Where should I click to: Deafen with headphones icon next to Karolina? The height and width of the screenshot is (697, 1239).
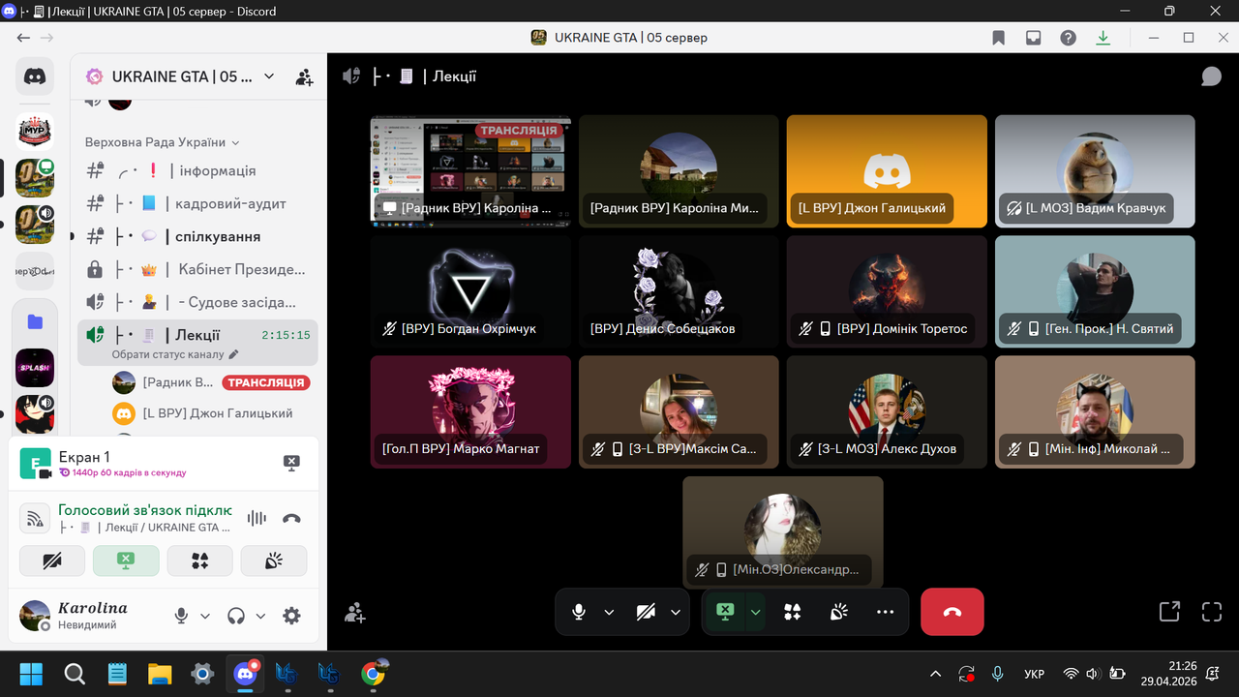pos(236,616)
